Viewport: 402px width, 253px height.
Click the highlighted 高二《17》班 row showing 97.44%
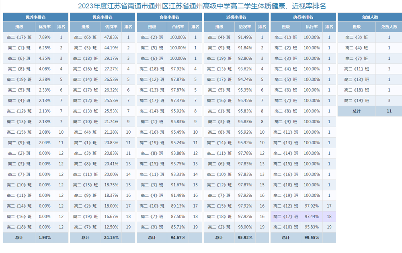[x=303, y=216]
